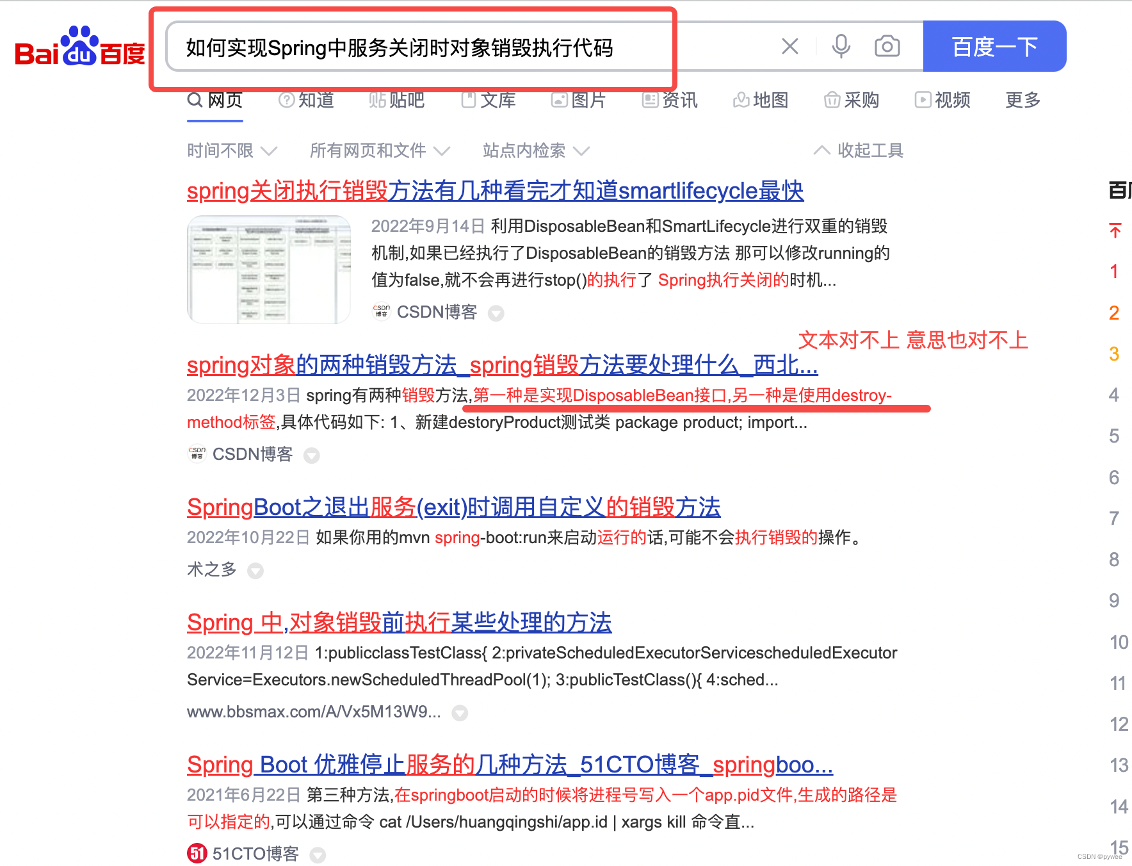Select hot-list item number 4 in sidebar
The width and height of the screenshot is (1132, 866).
(x=1114, y=395)
